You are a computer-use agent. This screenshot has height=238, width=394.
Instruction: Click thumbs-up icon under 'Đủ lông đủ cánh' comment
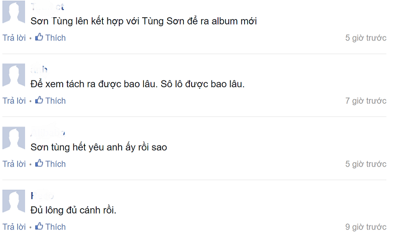coord(39,226)
